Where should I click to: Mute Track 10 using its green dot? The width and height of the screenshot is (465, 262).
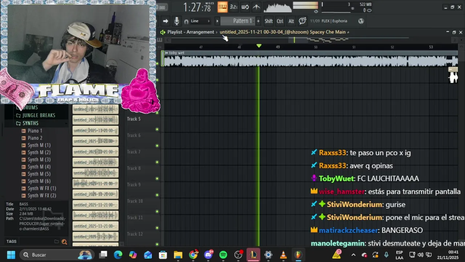tap(157, 211)
